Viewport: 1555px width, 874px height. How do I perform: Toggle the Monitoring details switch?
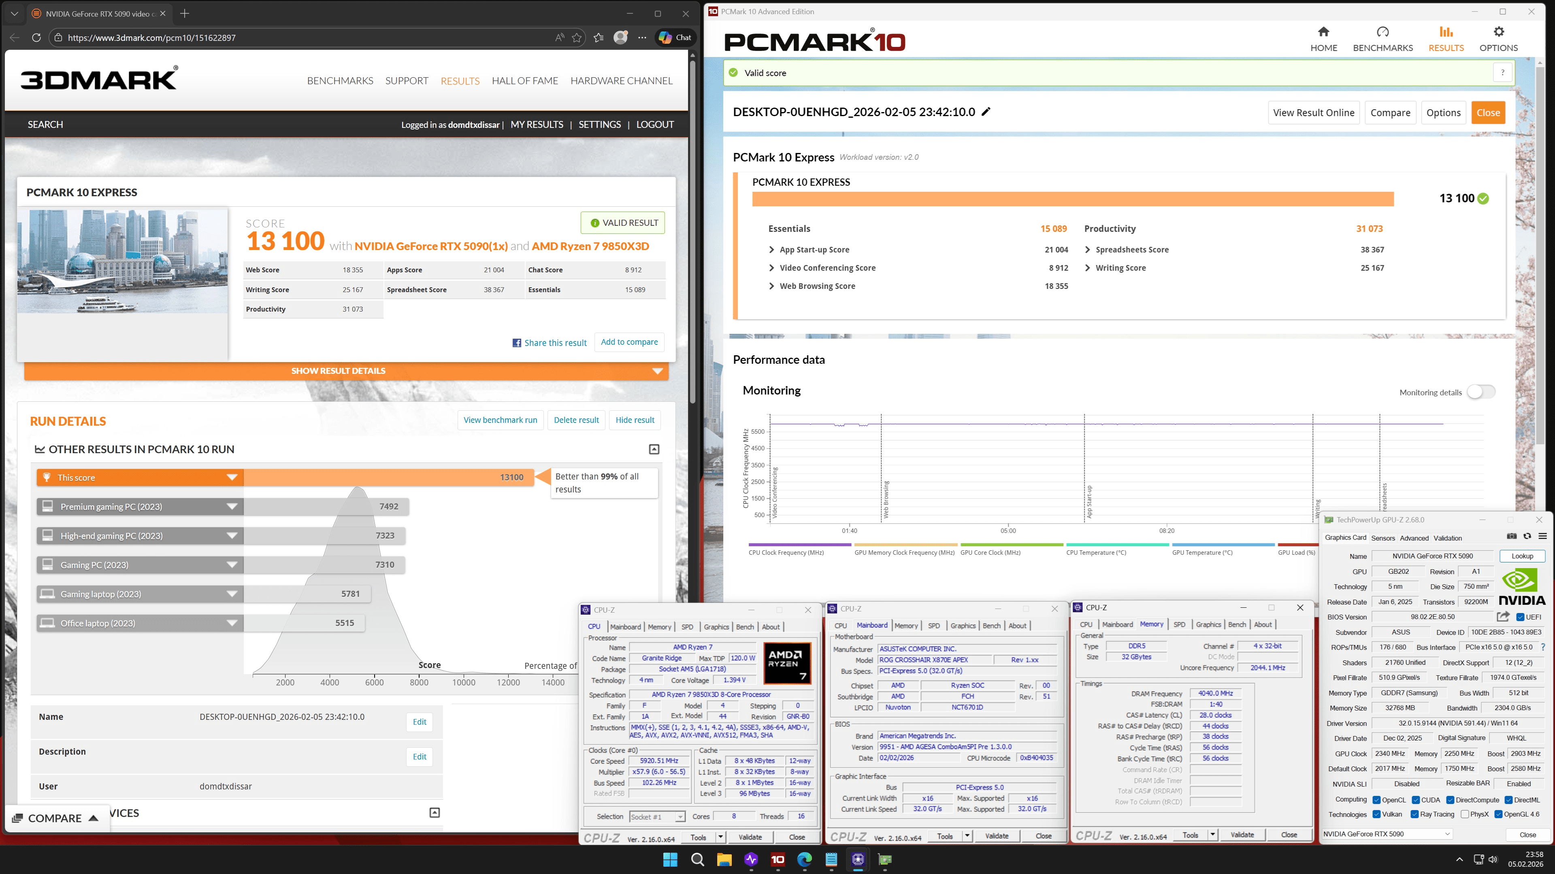pyautogui.click(x=1481, y=392)
